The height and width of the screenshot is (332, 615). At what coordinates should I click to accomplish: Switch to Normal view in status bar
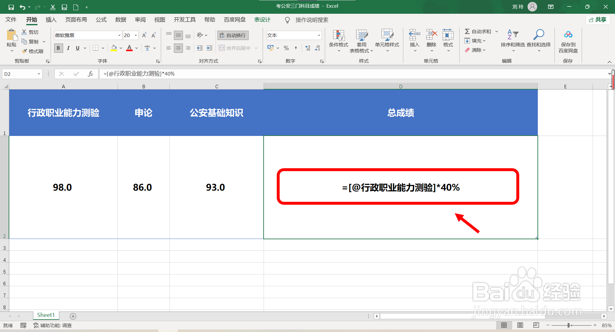pyautogui.click(x=504, y=325)
